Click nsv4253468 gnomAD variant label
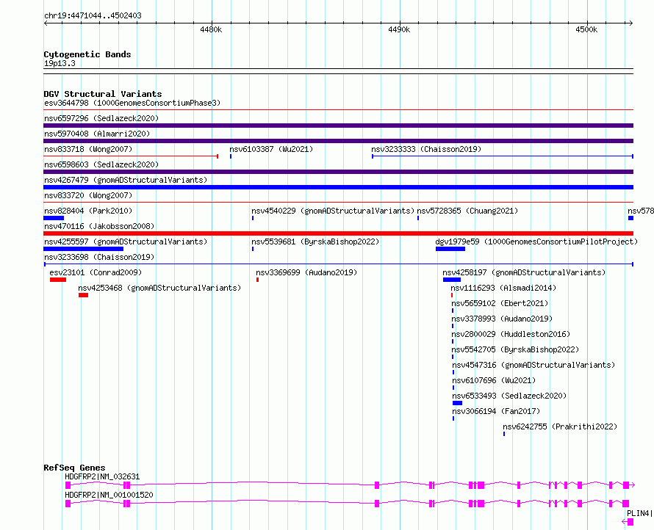 159,288
